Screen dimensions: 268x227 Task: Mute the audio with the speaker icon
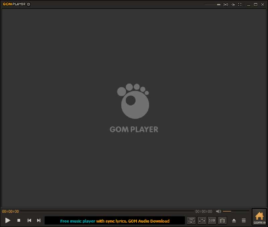pyautogui.click(x=219, y=211)
